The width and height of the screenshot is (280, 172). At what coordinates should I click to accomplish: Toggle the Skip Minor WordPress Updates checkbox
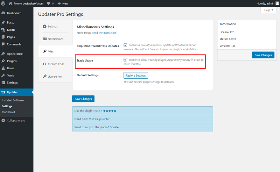tap(125, 45)
